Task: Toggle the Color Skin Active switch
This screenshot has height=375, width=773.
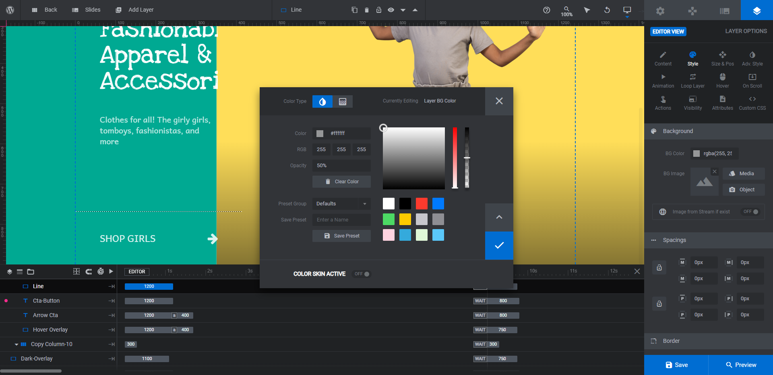Action: pyautogui.click(x=362, y=274)
